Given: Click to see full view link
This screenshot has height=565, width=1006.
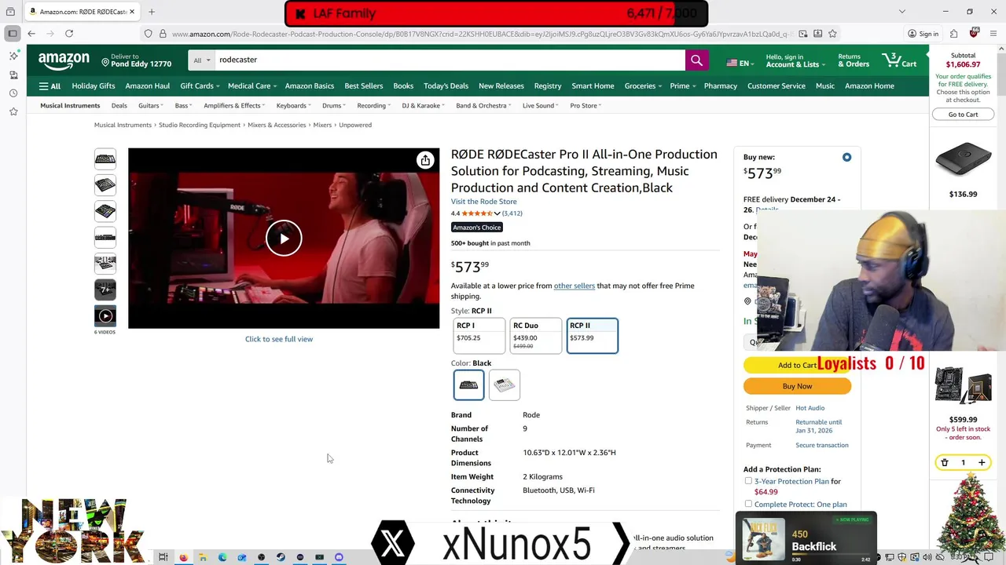Looking at the screenshot, I should [279, 339].
